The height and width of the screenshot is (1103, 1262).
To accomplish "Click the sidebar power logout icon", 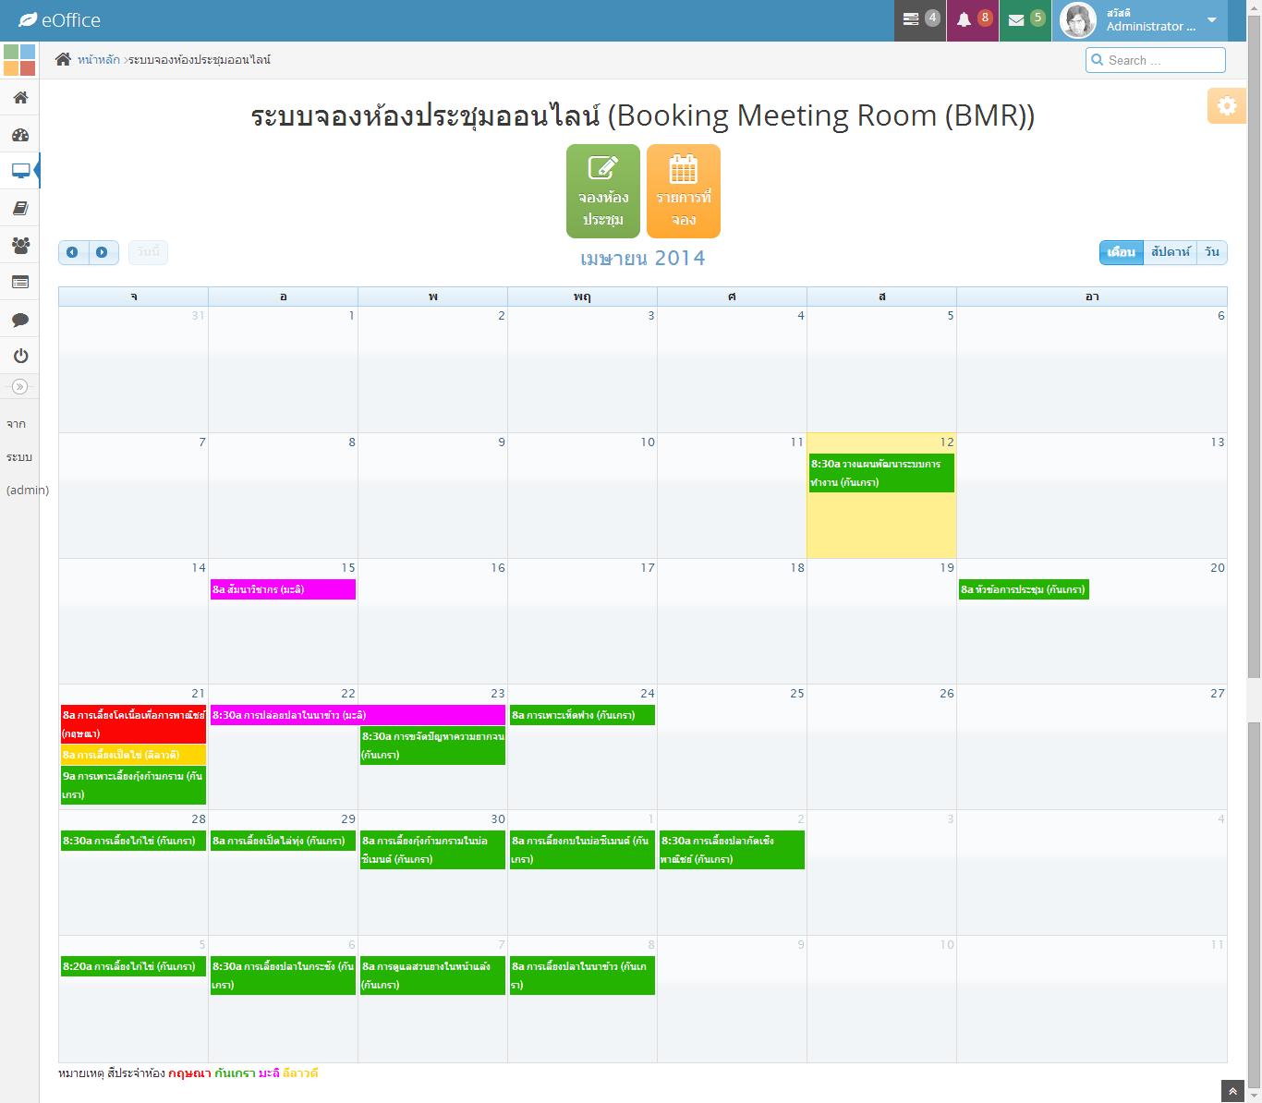I will tap(20, 356).
